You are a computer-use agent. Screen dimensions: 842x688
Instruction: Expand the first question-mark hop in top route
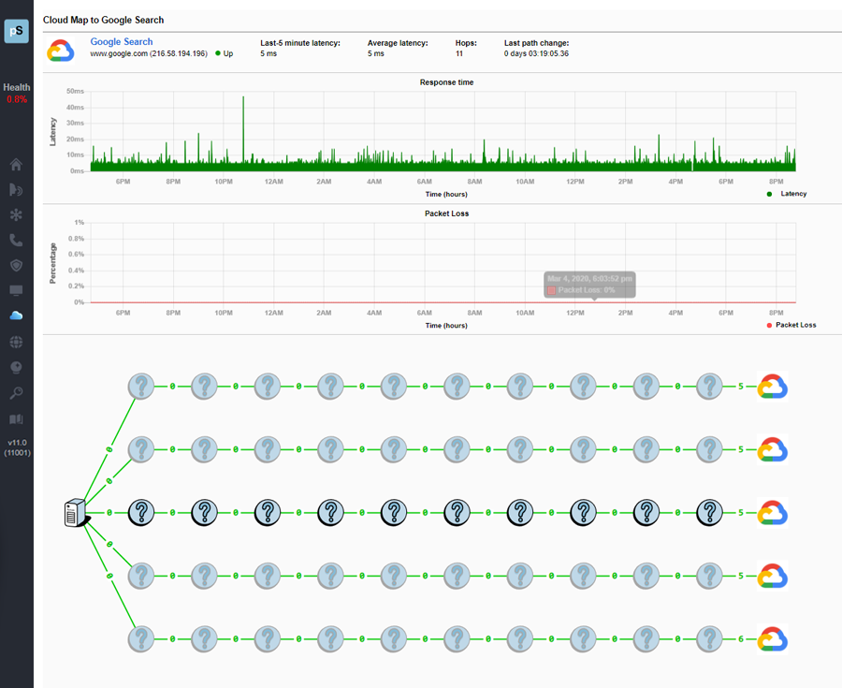tap(140, 386)
